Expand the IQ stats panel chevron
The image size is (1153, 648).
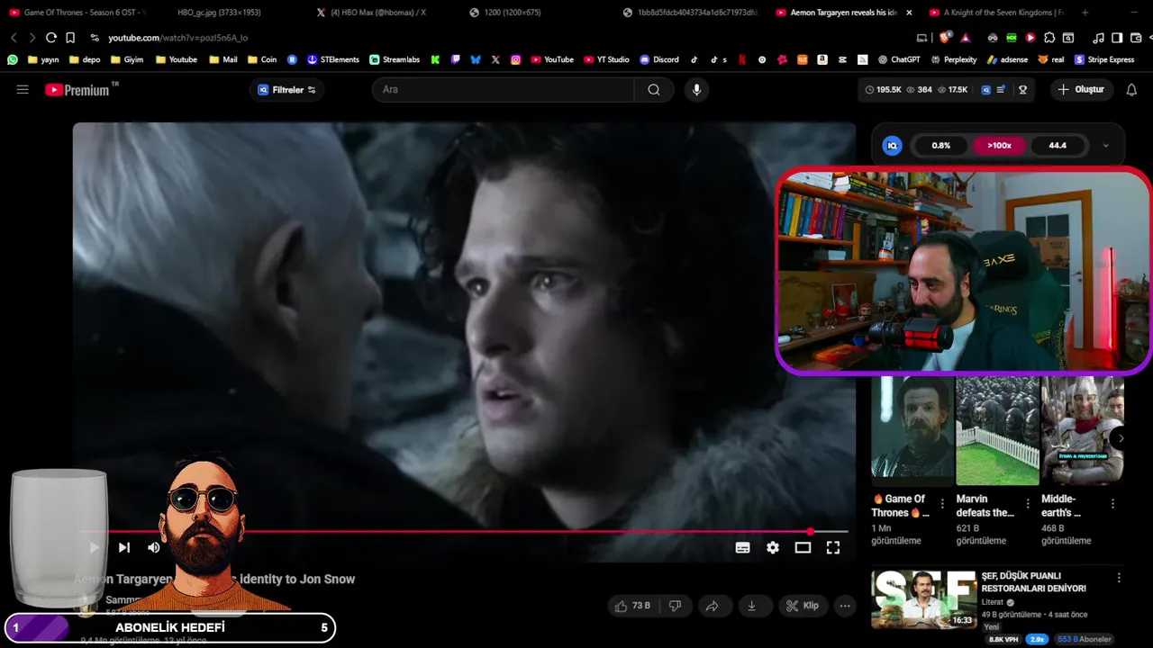coord(1106,145)
